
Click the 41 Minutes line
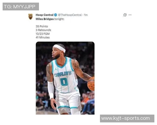point(43,37)
